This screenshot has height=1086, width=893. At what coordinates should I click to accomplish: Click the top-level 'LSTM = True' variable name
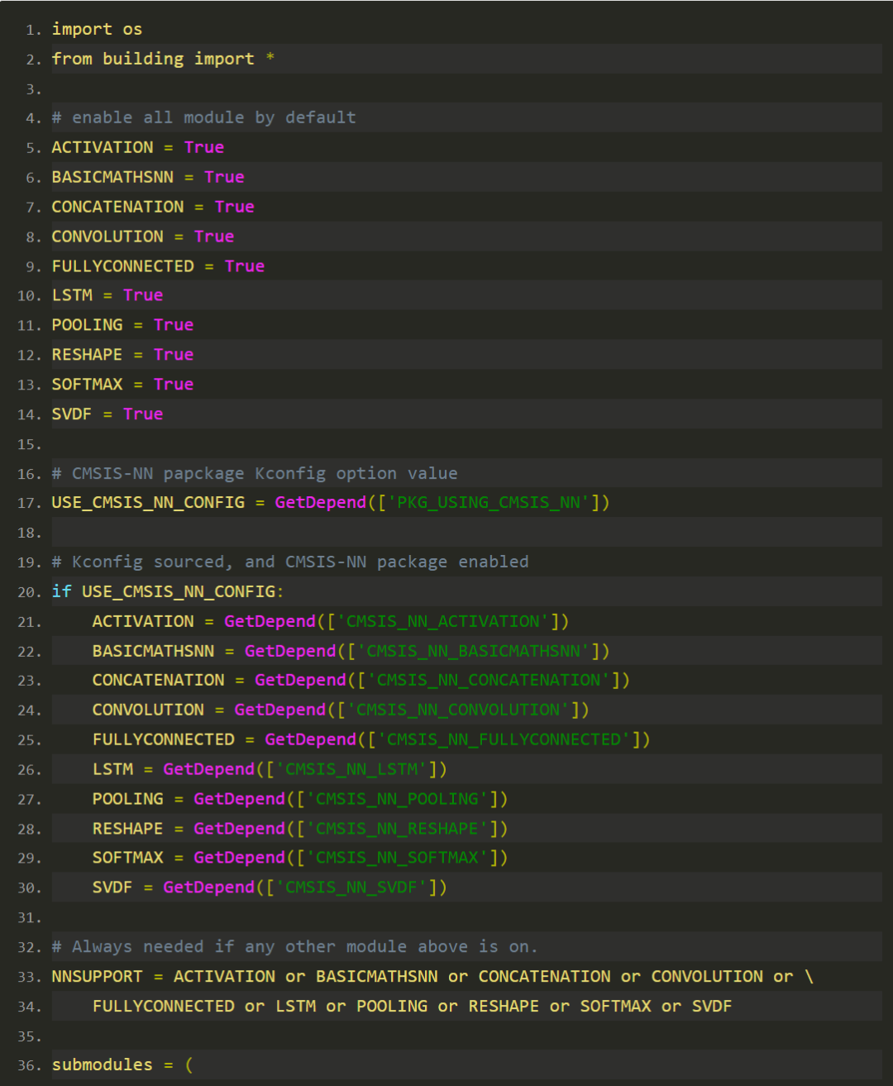pyautogui.click(x=72, y=295)
